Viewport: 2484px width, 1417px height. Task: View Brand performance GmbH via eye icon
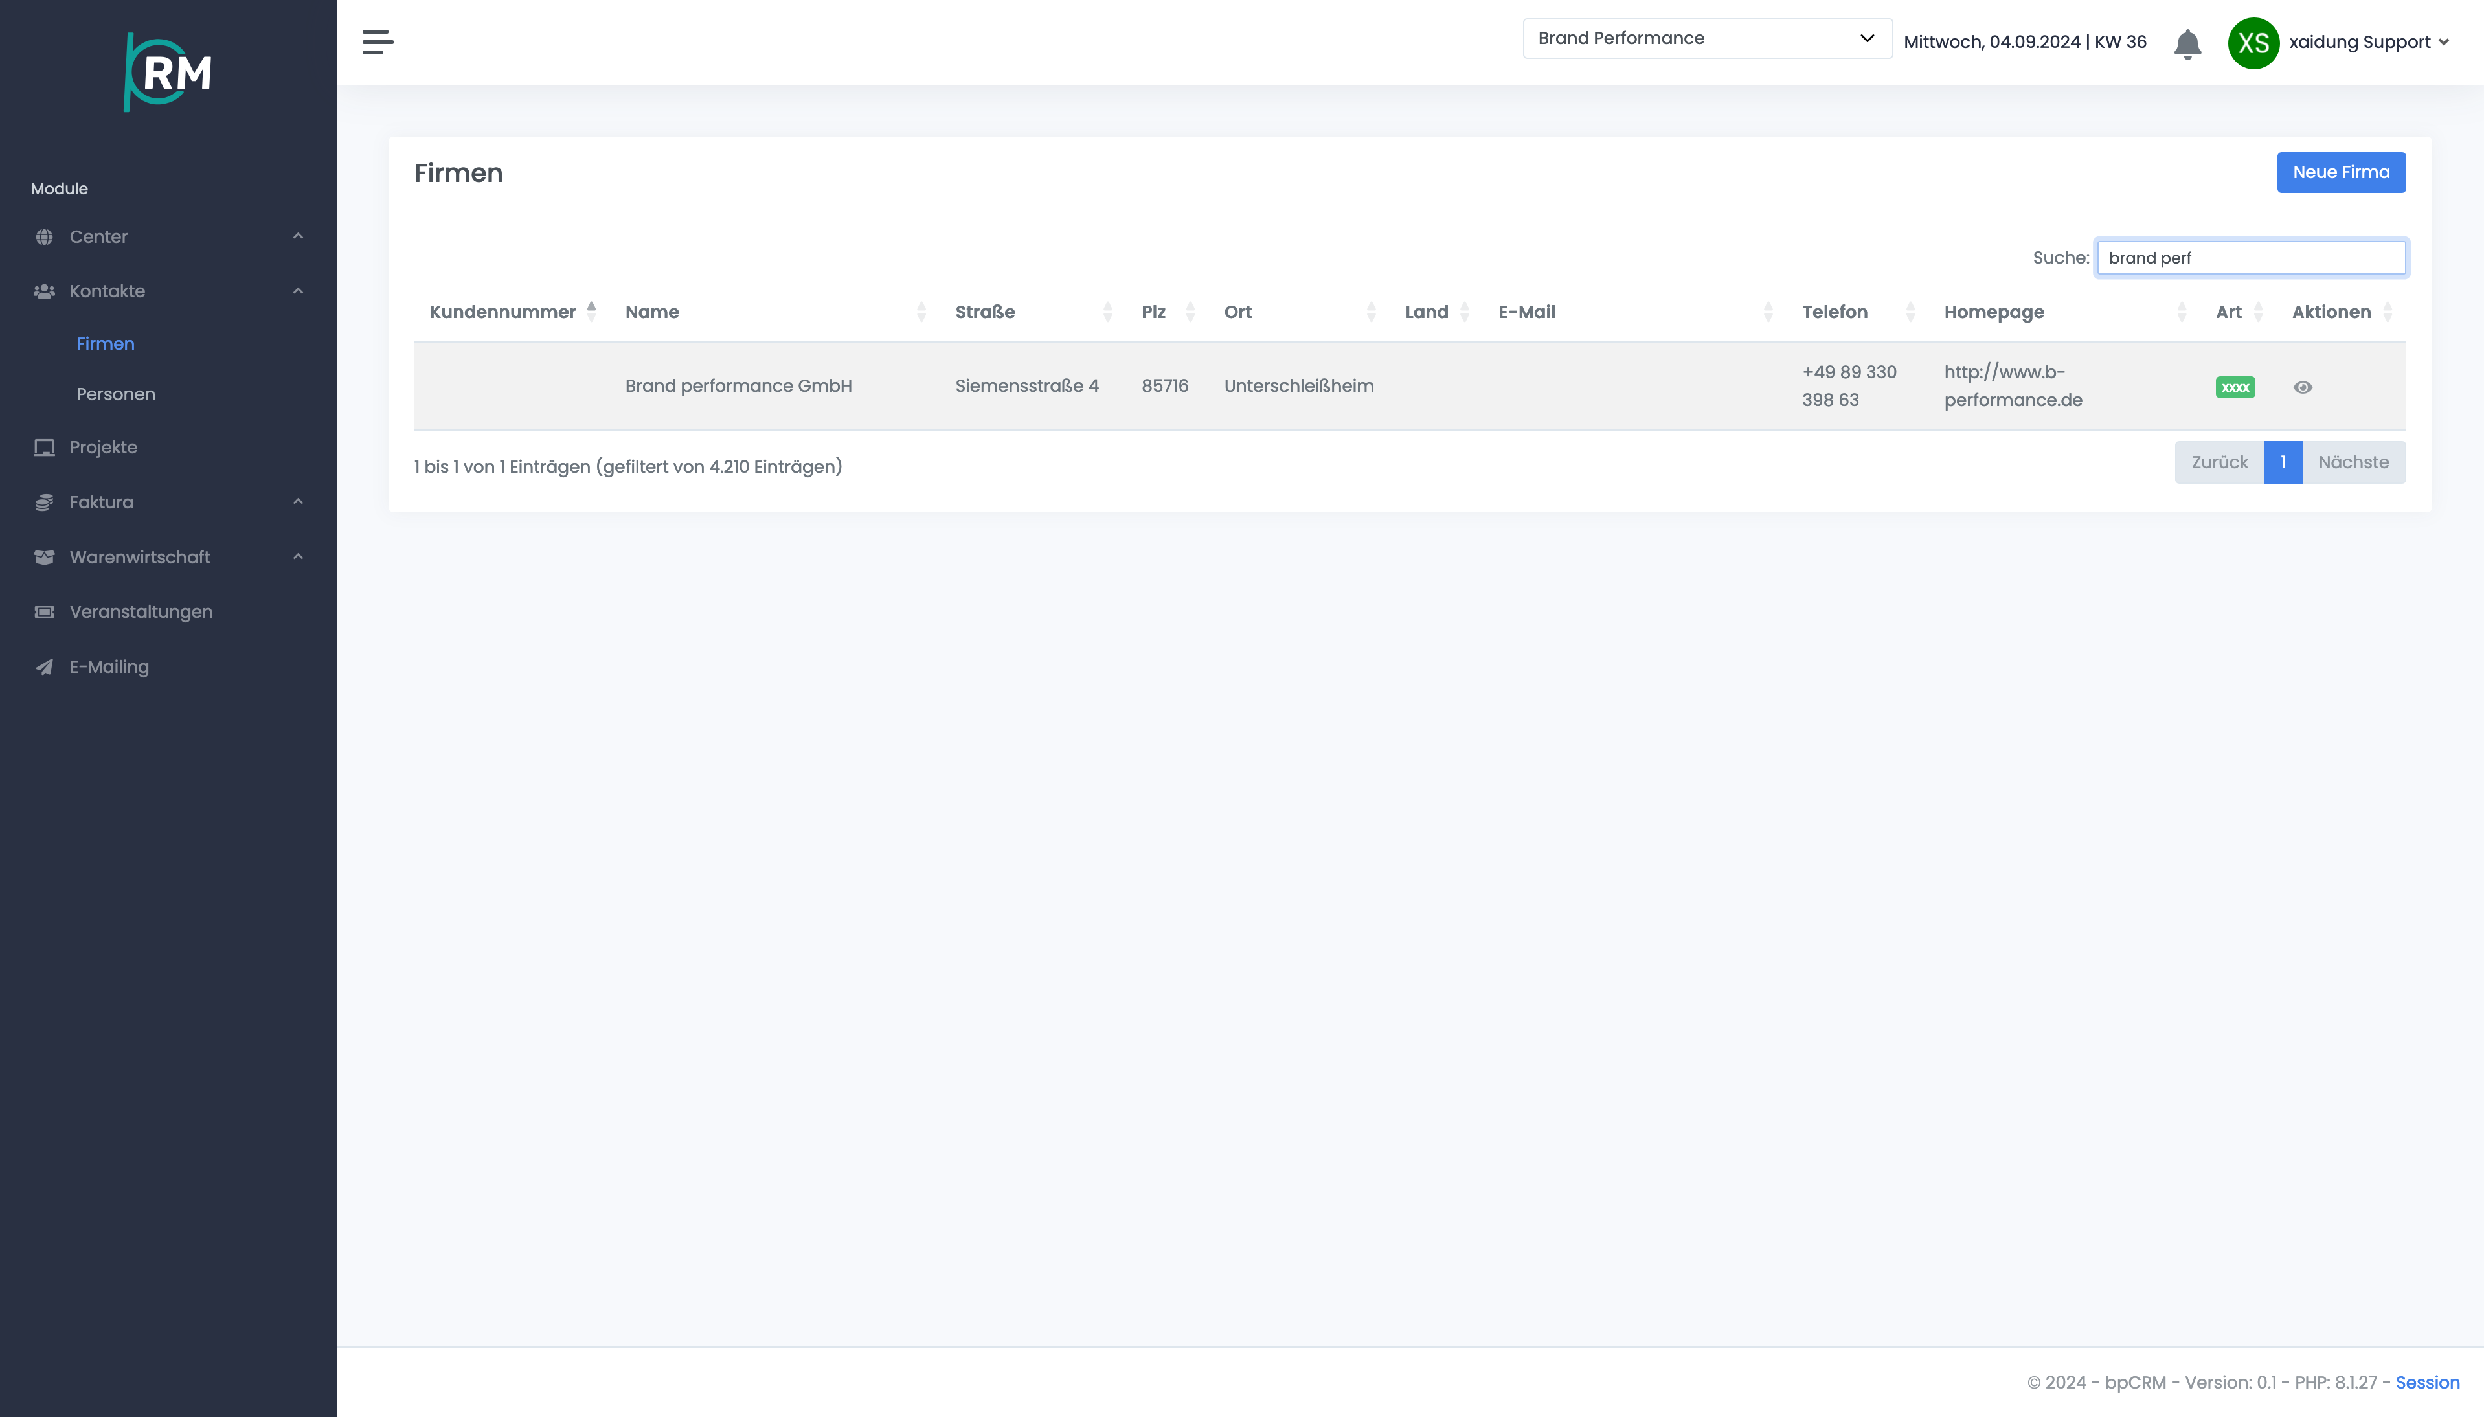pyautogui.click(x=2302, y=387)
